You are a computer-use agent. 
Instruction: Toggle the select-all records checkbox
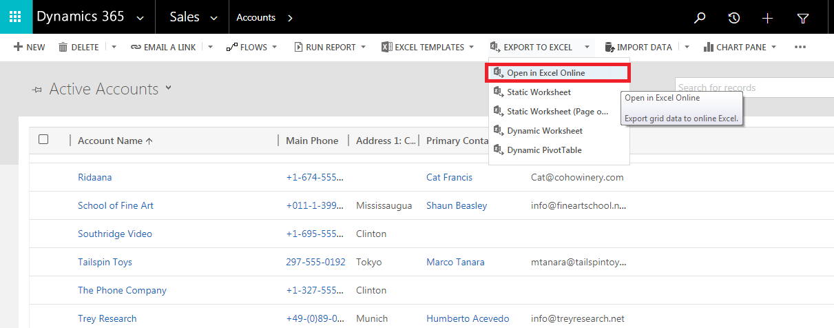click(x=43, y=139)
